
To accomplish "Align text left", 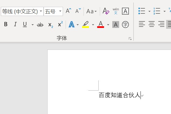I will point(142,24).
